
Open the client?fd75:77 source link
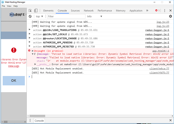tap(159, 73)
